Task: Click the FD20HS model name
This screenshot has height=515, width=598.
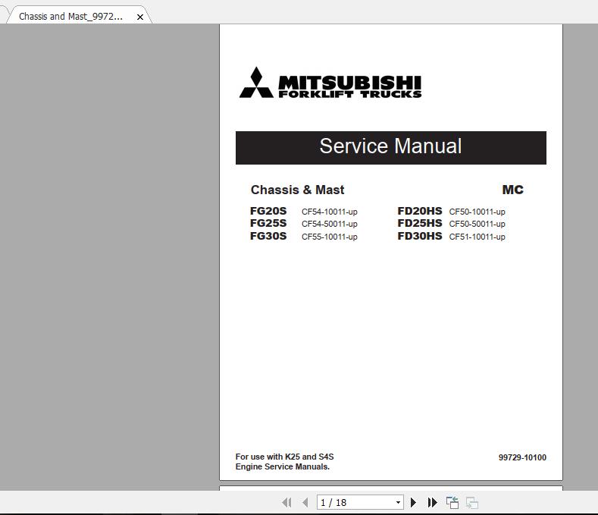Action: [420, 211]
